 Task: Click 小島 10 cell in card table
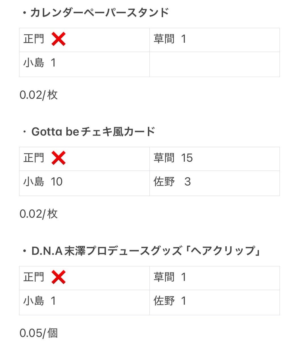coord(84,183)
